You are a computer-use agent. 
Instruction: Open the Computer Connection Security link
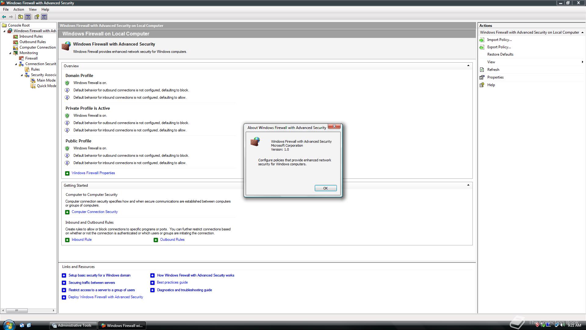pyautogui.click(x=95, y=212)
